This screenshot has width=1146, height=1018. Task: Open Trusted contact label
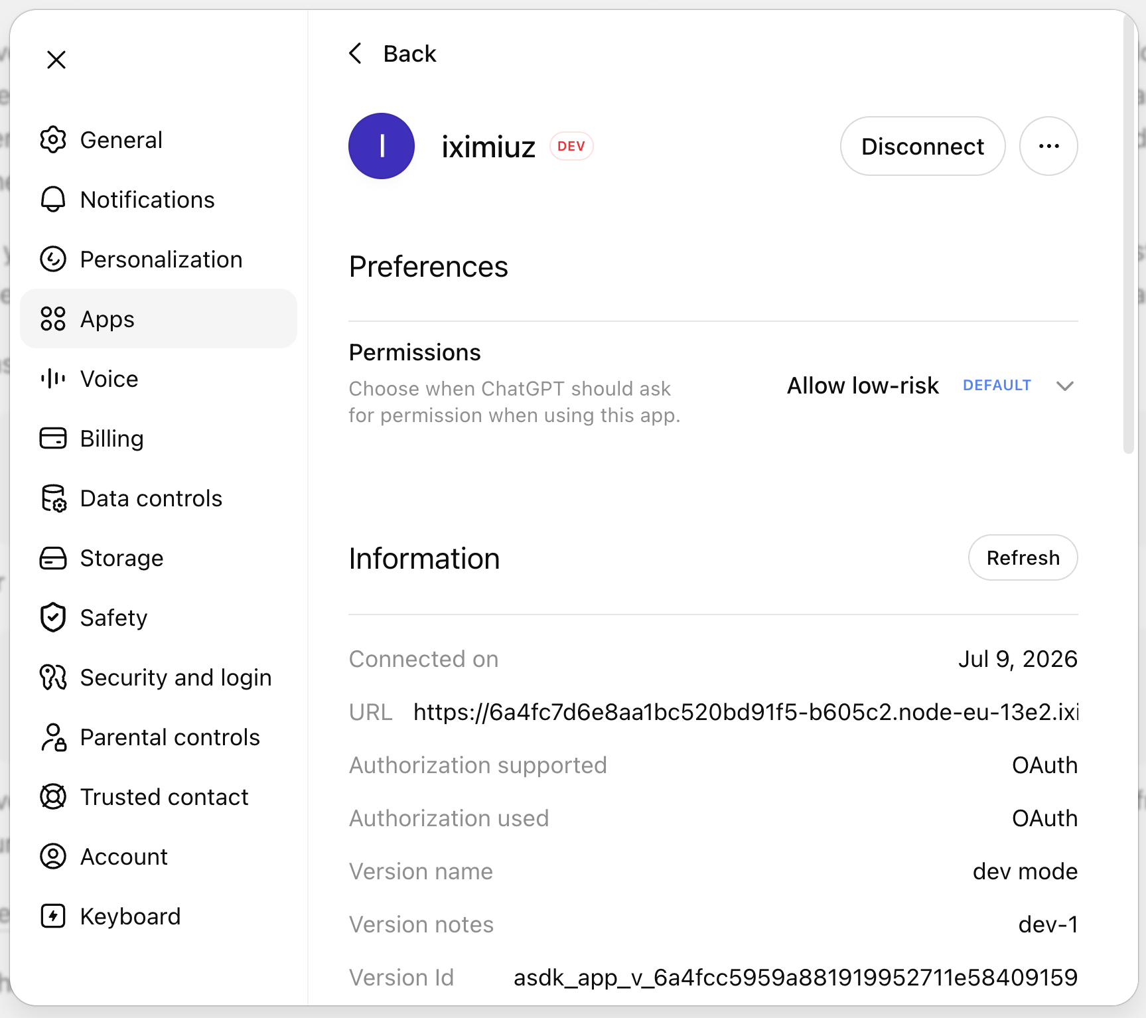point(165,797)
